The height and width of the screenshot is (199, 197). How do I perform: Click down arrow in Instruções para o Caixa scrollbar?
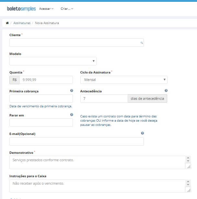[188, 185]
